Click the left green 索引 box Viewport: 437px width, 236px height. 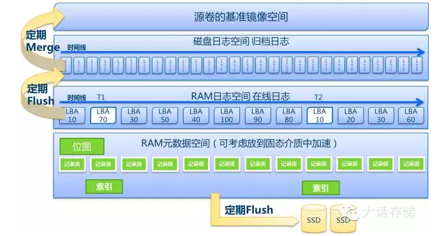click(x=104, y=186)
